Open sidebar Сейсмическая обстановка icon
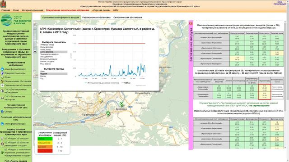This screenshot has height=162, width=289. (2, 85)
